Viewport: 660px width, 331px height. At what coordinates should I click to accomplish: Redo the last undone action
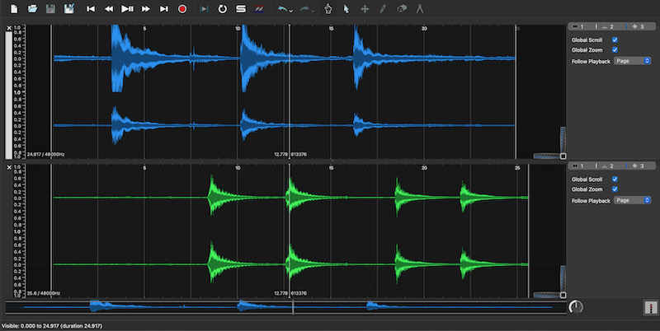pyautogui.click(x=304, y=8)
